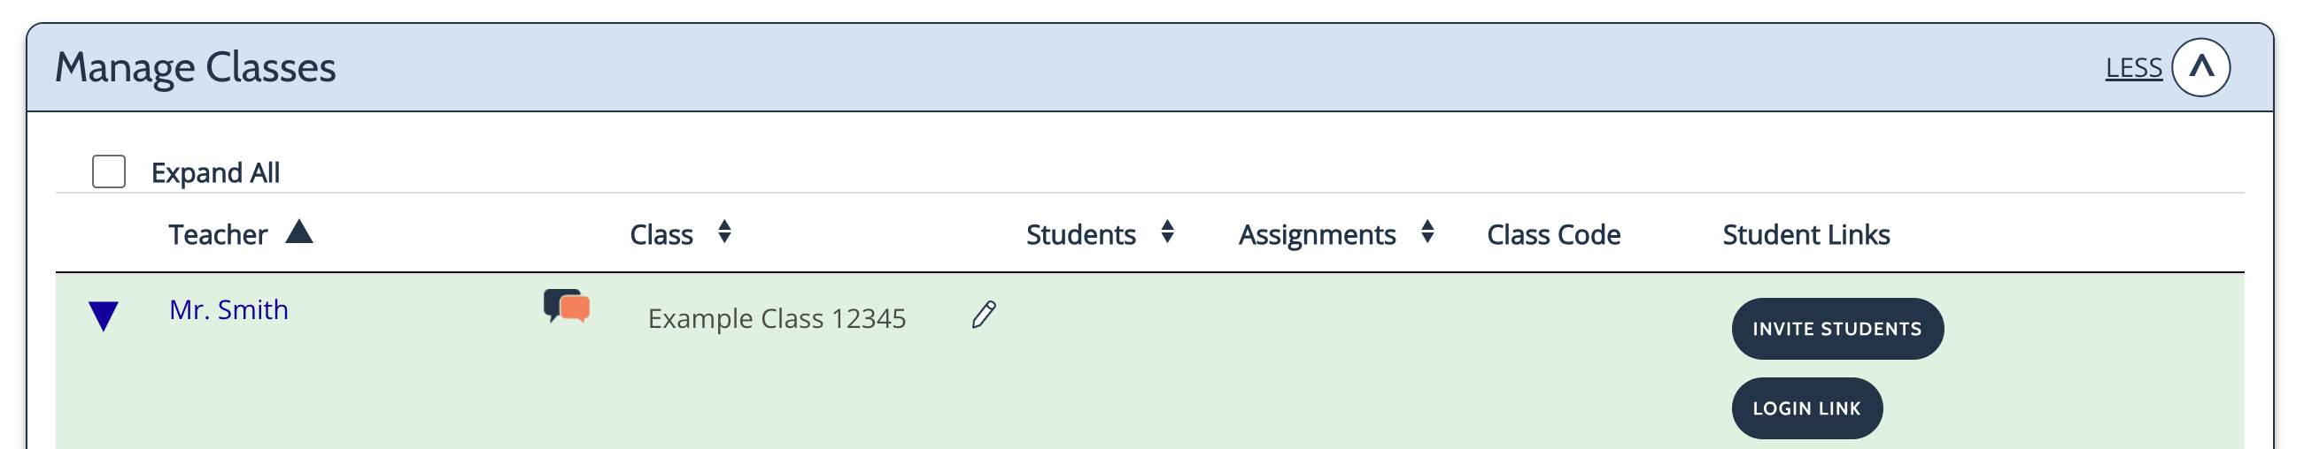Viewport: 2304px width, 449px height.
Task: Click the chat bubbles icon beside Mr. Smith
Action: [566, 306]
